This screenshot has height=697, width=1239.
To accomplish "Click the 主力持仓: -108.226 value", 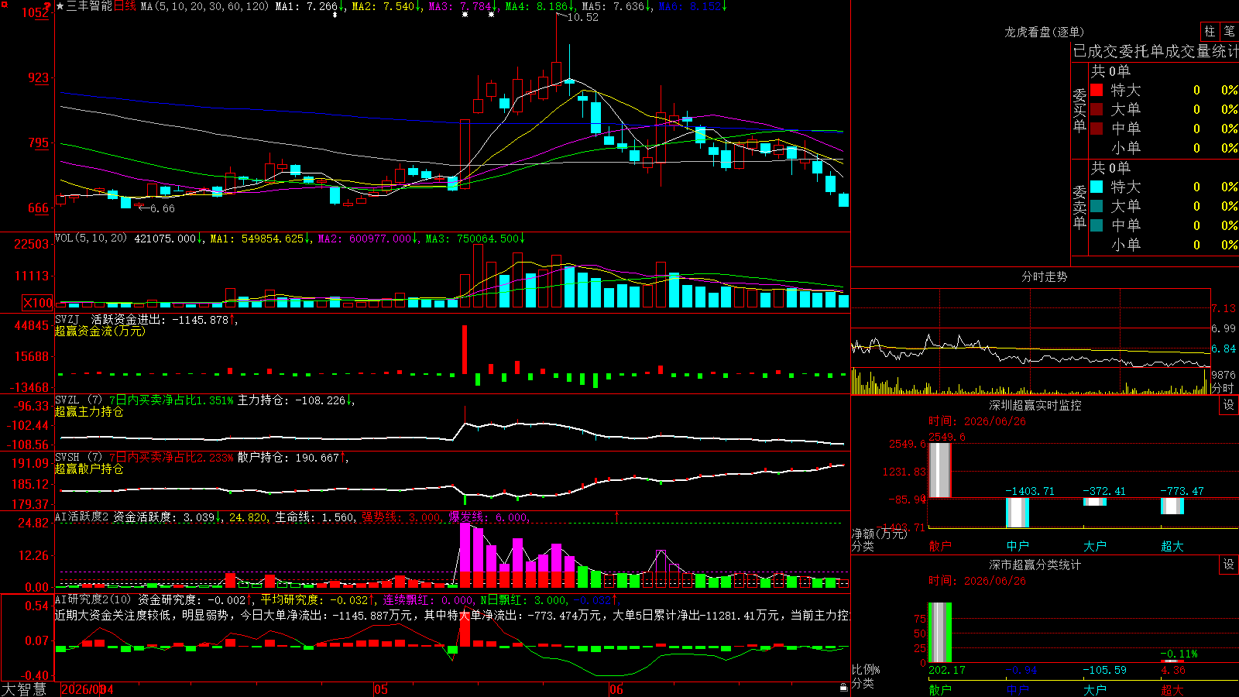I will pos(291,400).
